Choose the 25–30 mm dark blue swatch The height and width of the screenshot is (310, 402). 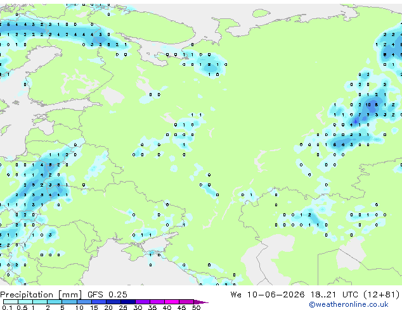pos(127,302)
